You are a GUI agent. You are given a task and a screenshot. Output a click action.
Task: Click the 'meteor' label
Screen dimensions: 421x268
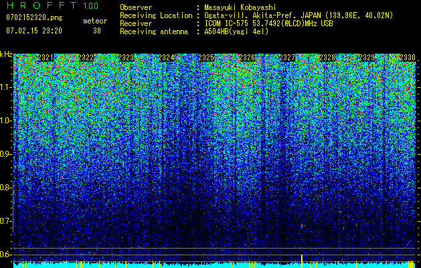[x=95, y=21]
